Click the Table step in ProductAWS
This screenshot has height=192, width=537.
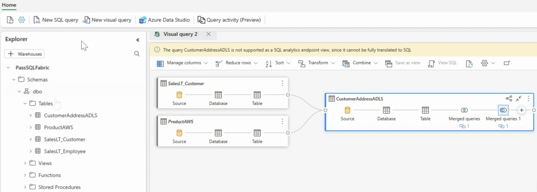click(257, 137)
